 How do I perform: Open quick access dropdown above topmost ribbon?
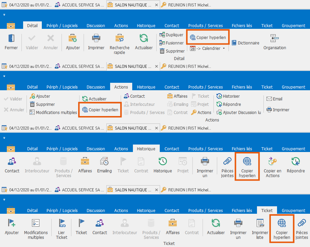[x=4, y=15]
